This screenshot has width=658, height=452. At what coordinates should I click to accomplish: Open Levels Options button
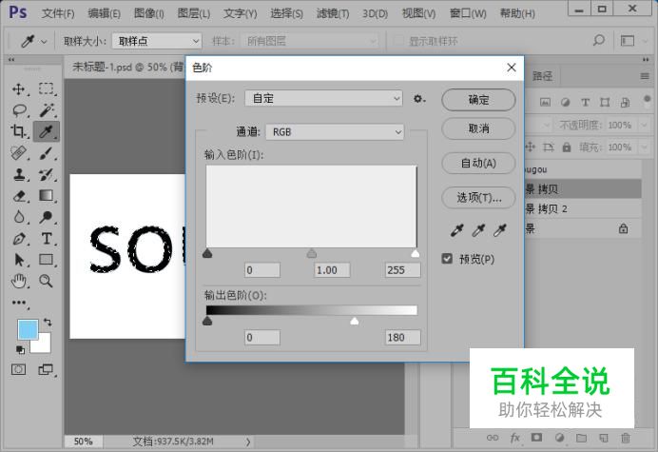tap(478, 197)
